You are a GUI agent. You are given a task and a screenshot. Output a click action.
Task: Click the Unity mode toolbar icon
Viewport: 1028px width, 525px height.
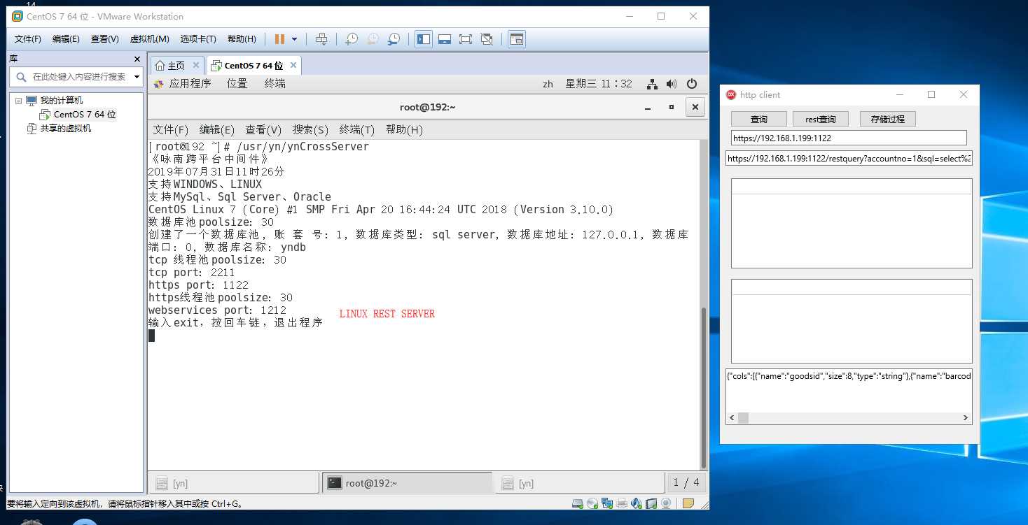pos(487,39)
